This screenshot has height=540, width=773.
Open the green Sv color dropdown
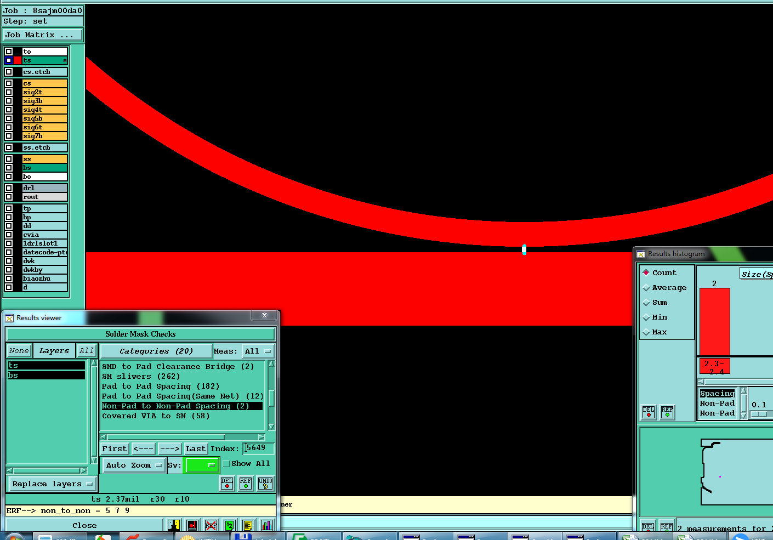coord(202,465)
